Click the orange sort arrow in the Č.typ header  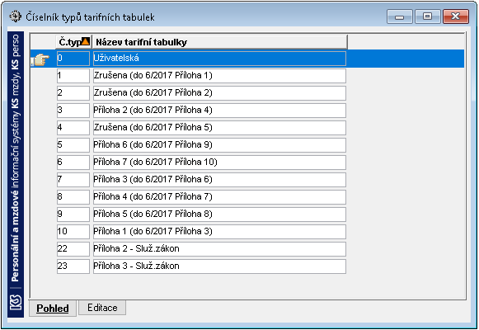[x=86, y=41]
